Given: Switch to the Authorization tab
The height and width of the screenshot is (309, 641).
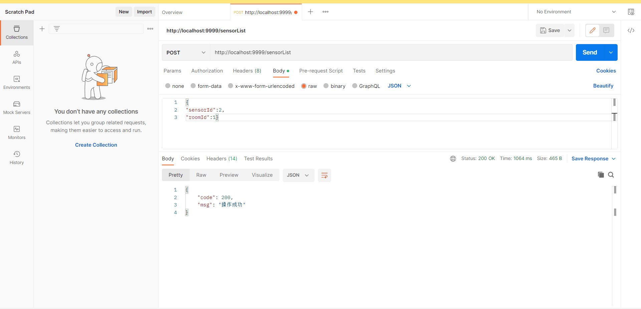Looking at the screenshot, I should (207, 71).
